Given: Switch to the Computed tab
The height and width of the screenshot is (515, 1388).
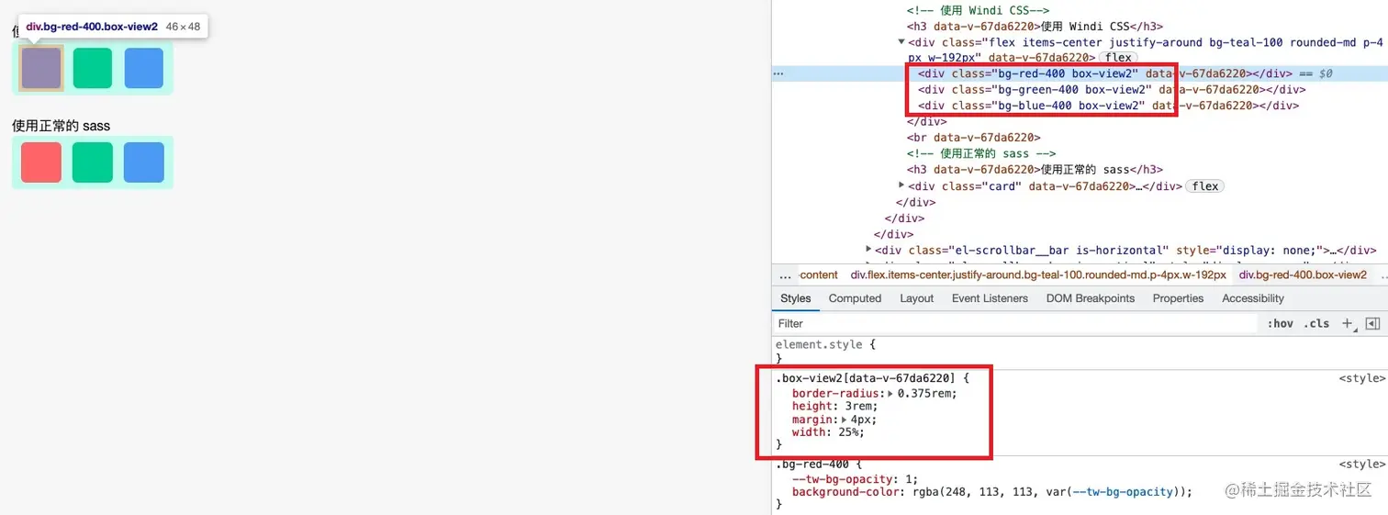Looking at the screenshot, I should (x=855, y=298).
